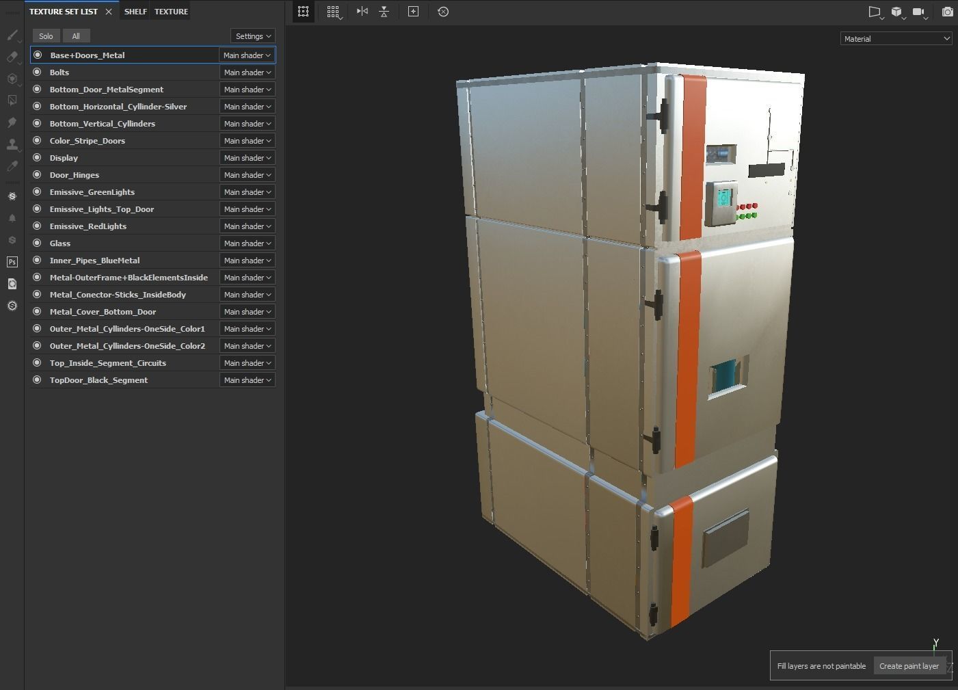Open Main shader dropdown for Emissive_RedLights
This screenshot has height=690, width=958.
tap(247, 226)
